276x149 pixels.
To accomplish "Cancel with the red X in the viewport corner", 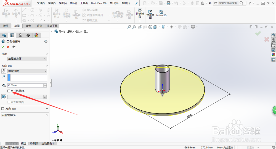I will click(267, 39).
